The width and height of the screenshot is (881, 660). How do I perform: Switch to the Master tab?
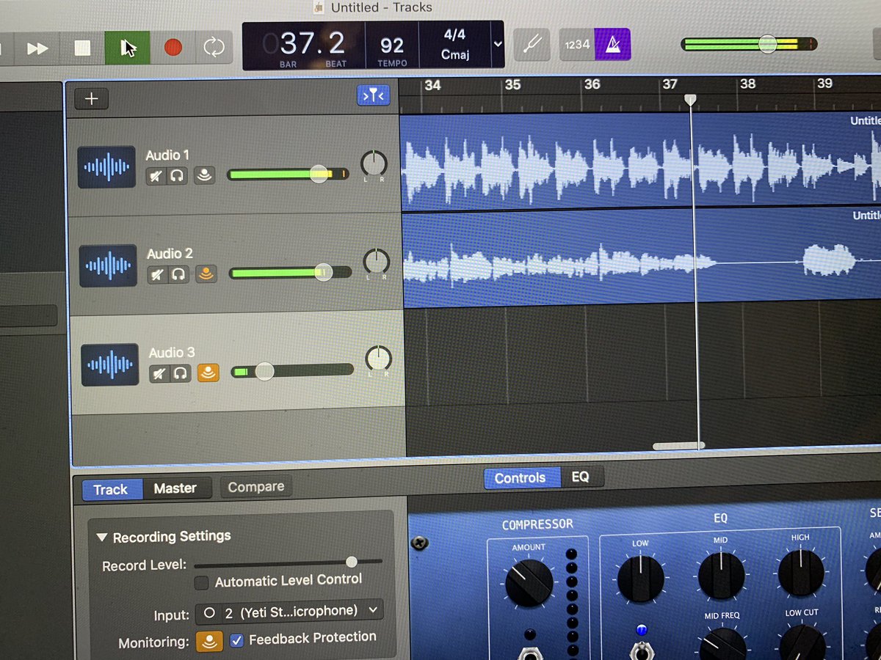tap(175, 488)
